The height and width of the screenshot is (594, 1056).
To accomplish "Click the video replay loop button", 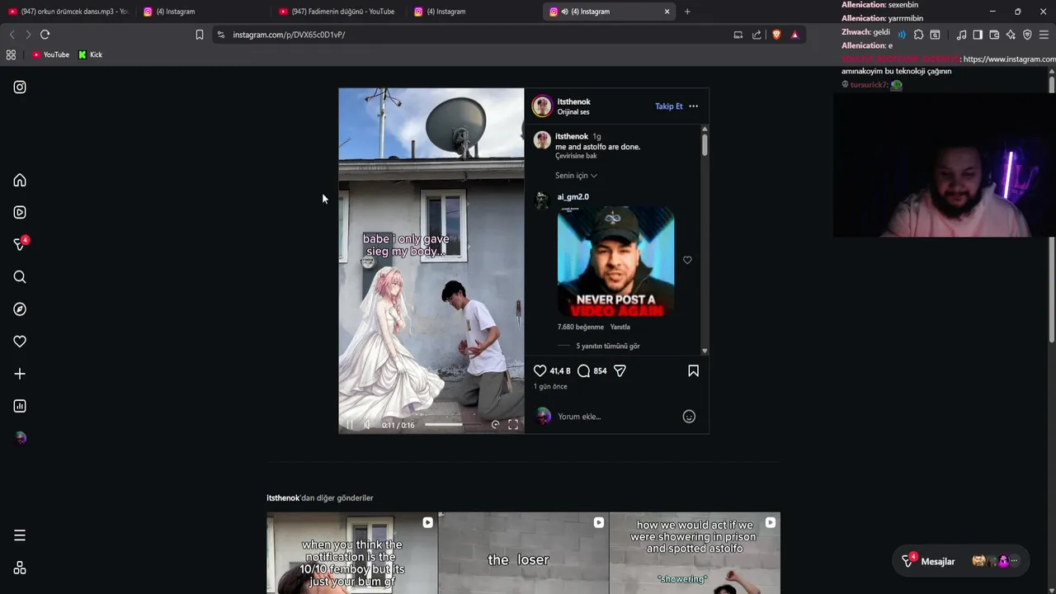I will tap(495, 425).
